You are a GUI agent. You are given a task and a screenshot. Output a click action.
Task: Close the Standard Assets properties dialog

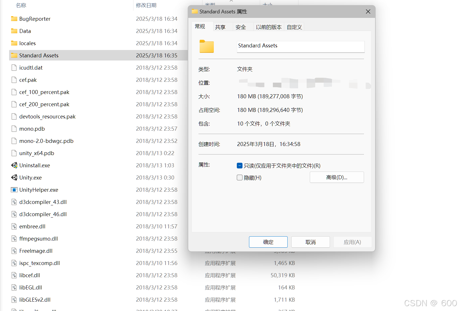click(x=368, y=12)
